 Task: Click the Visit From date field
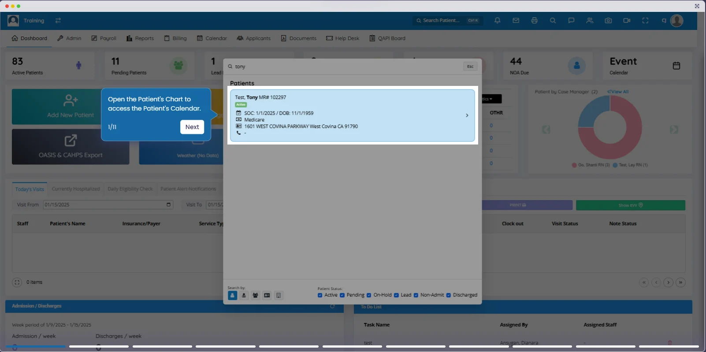pyautogui.click(x=108, y=204)
